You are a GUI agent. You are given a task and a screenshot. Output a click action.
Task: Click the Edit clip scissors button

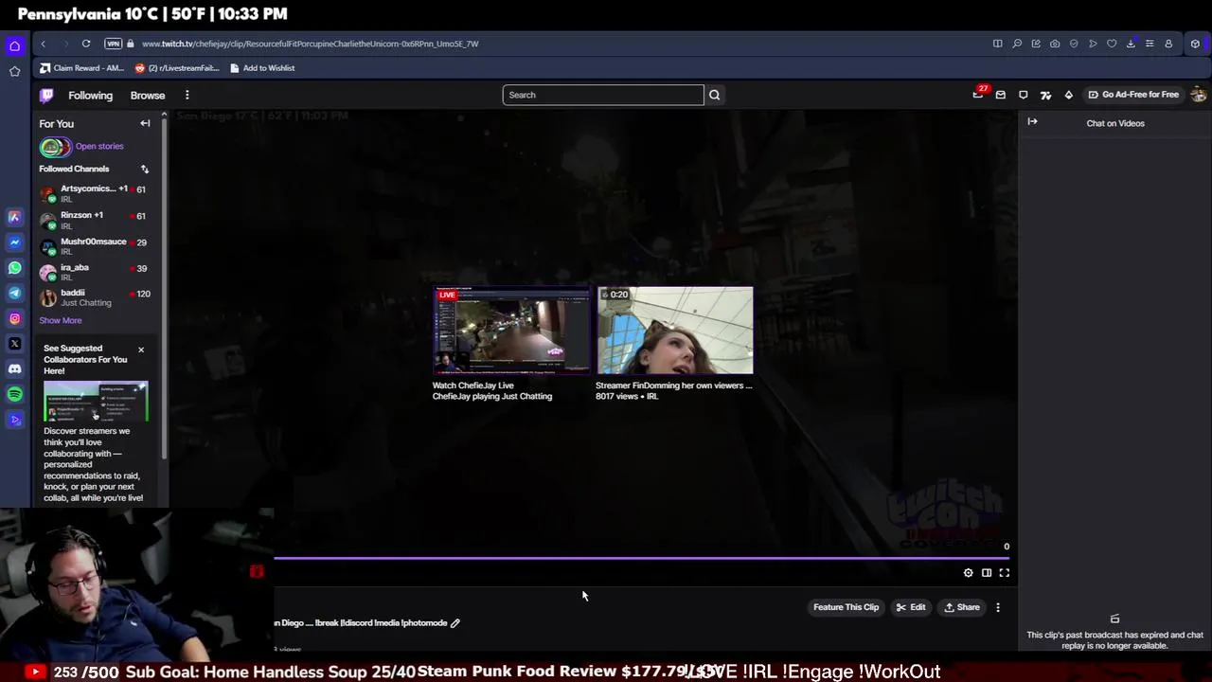point(911,607)
